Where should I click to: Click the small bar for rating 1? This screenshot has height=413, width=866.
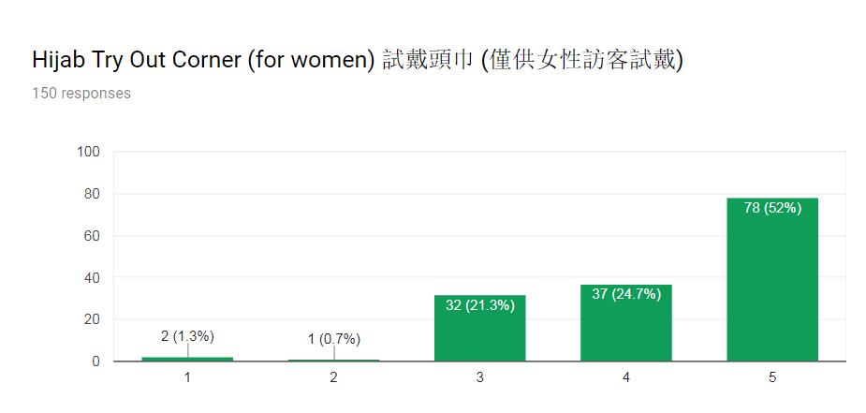187,359
